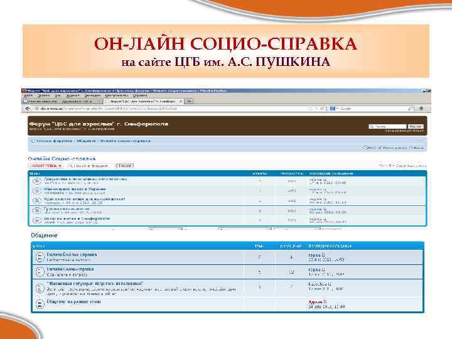Open Общение breadcrumb link
Screen dimensions: 452x339
86,141
